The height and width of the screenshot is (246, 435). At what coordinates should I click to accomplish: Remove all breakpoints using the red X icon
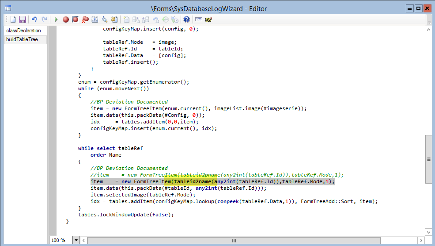85,19
